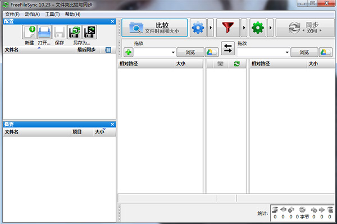Open the 工具(T) menu
The image size is (337, 224).
[52, 14]
